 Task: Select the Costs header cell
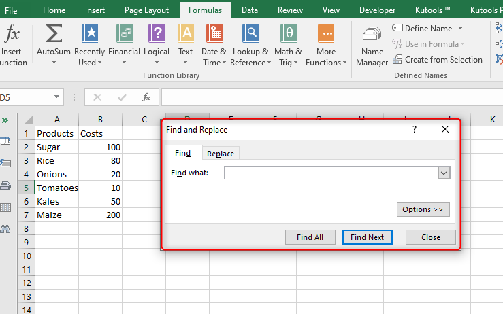pyautogui.click(x=101, y=134)
